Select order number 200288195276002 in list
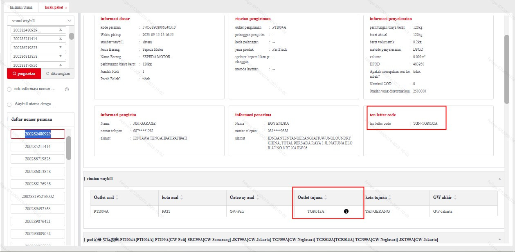 38,196
